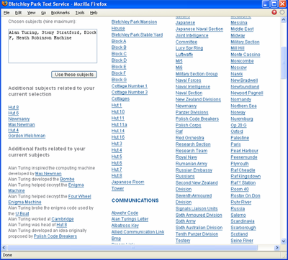288x260 pixels.
Task: Click the chosen subjects text area
Action: (x=53, y=46)
